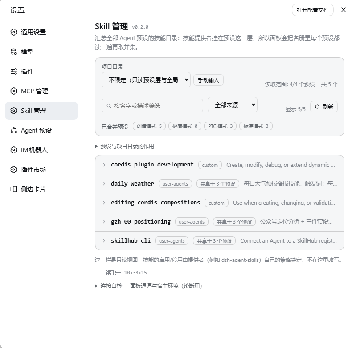Click 共享于 3 个预设 badge on gzh-00-positioning

[234, 222]
